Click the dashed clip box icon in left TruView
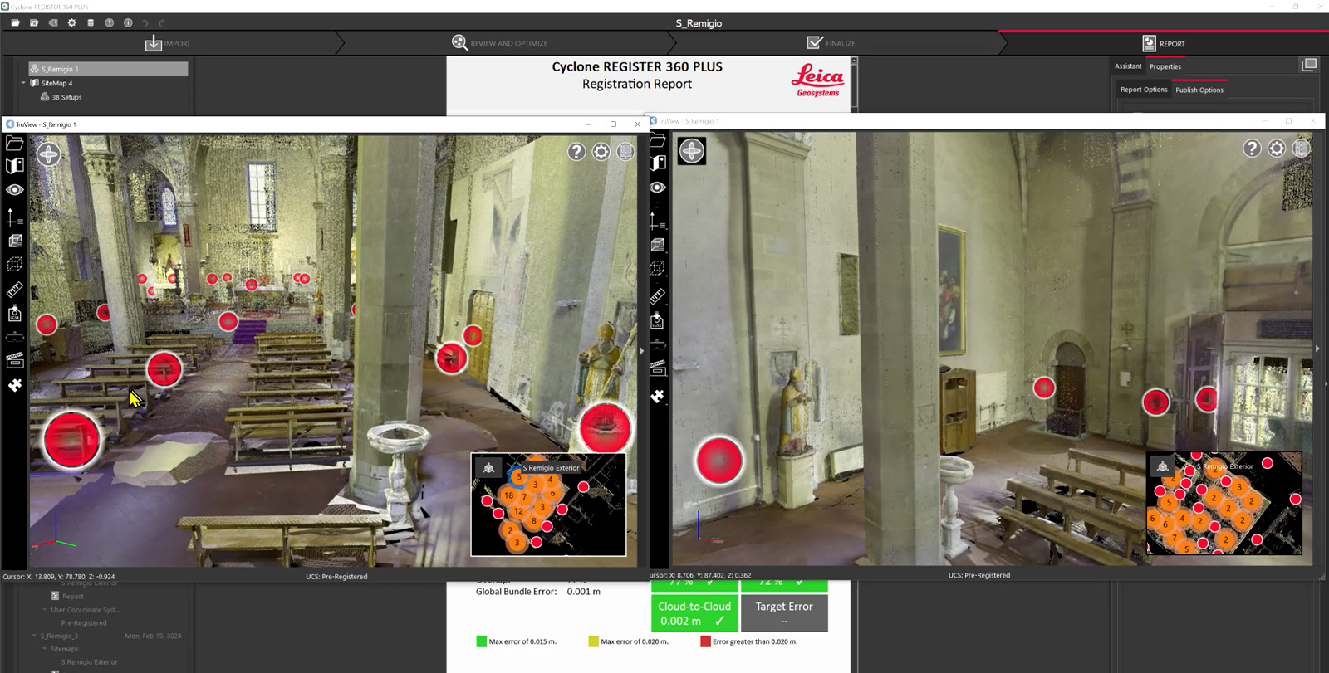 [x=14, y=265]
